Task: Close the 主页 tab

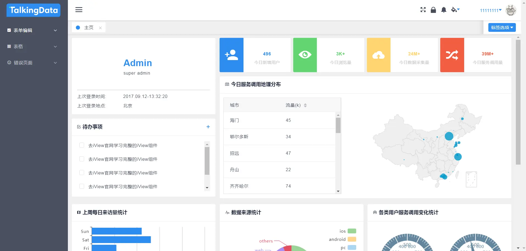Action: (x=100, y=28)
